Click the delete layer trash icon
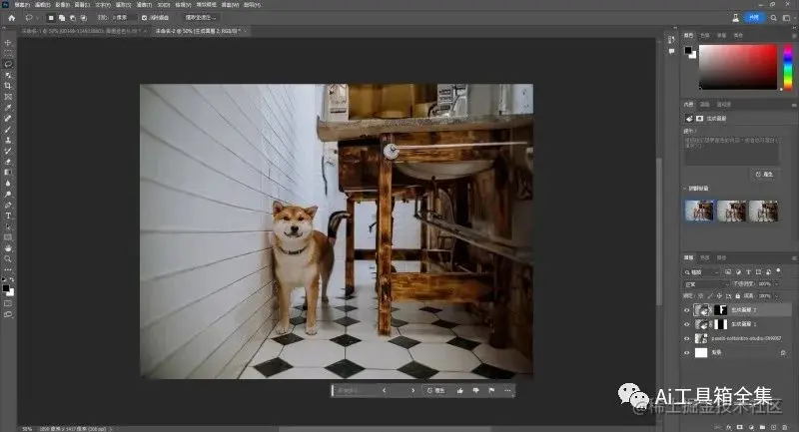Viewport: 799px width, 432px height. coord(784,427)
